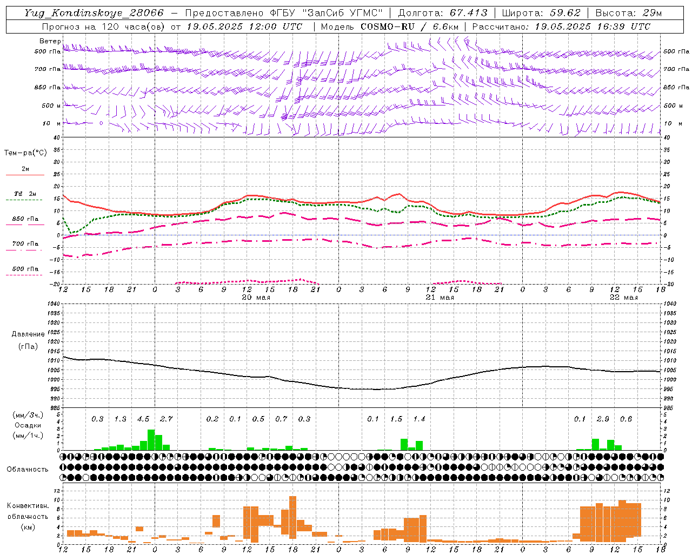Select the 0.7 precipitation total value
The height and width of the screenshot is (554, 692).
[281, 419]
